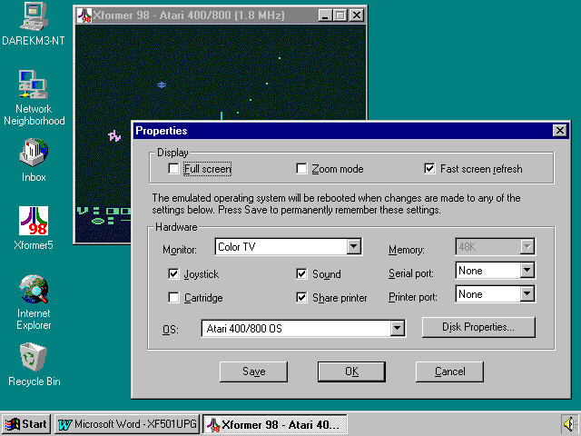Confirm settings with the OK button
Viewport: 581px width, 436px height.
pos(351,372)
